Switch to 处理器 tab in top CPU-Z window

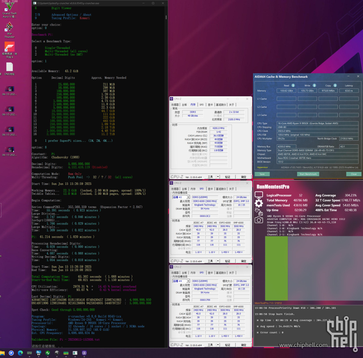175,105
